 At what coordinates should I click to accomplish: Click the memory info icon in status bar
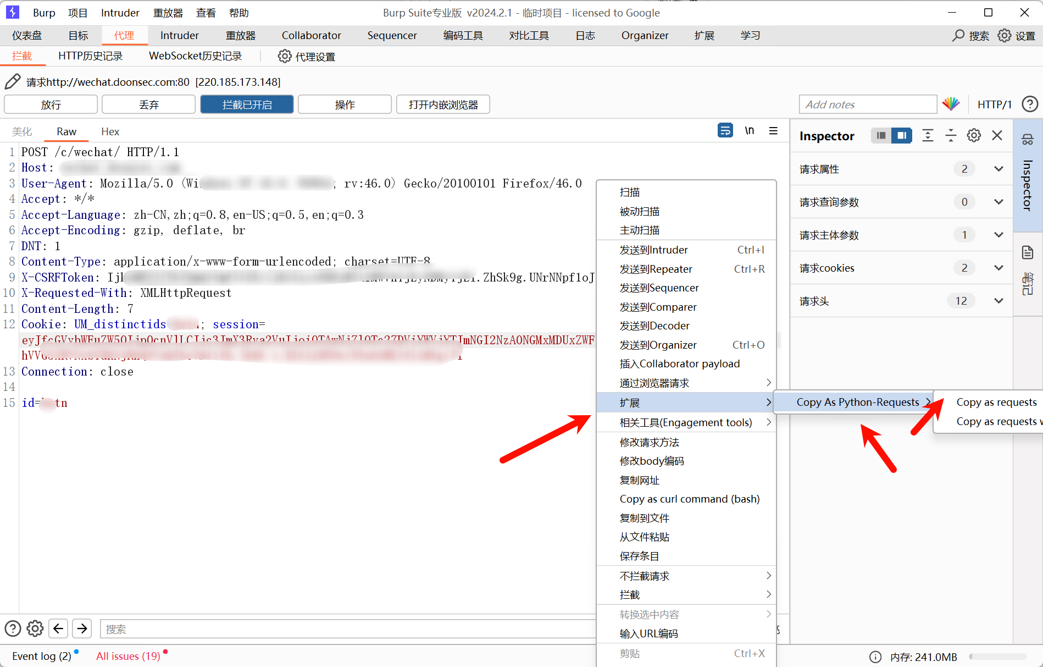875,657
